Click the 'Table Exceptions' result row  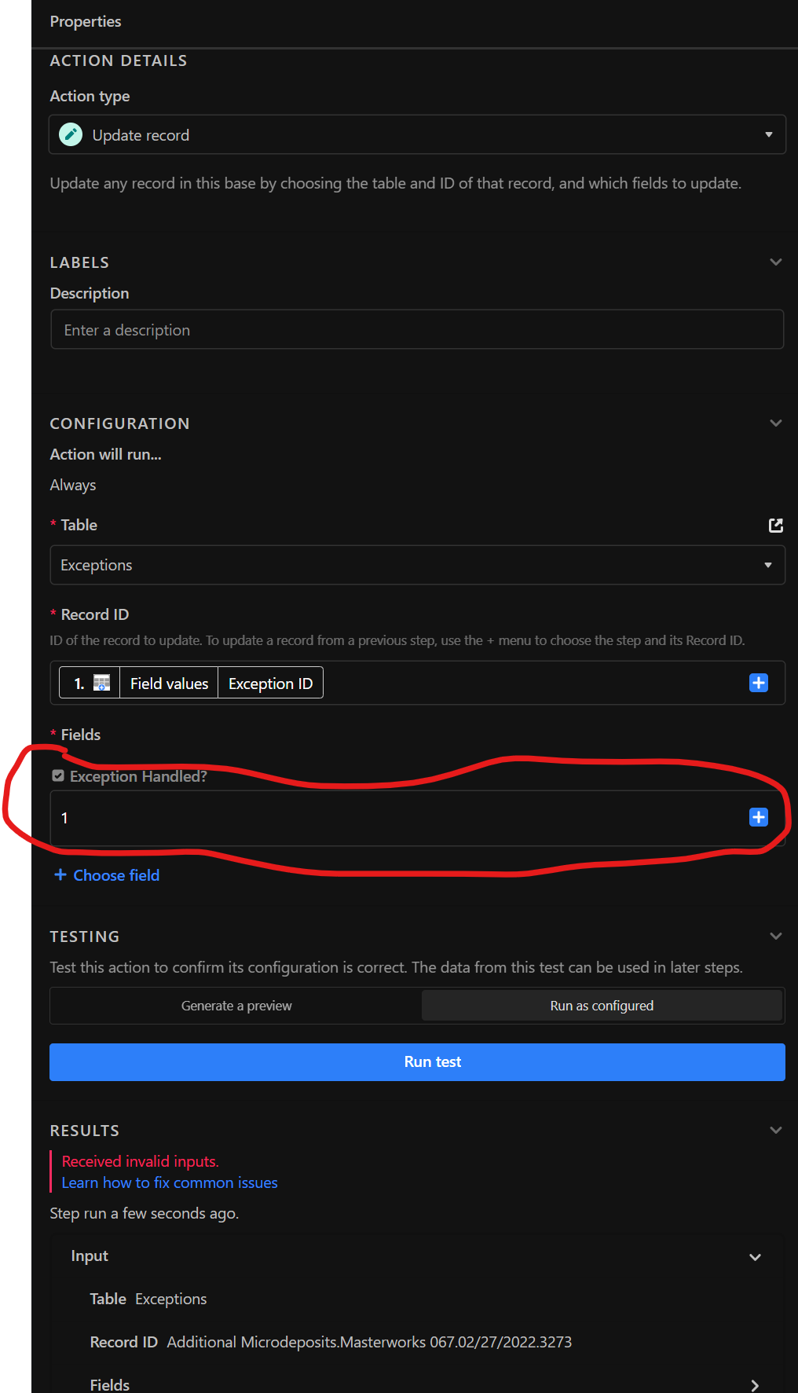[148, 1299]
